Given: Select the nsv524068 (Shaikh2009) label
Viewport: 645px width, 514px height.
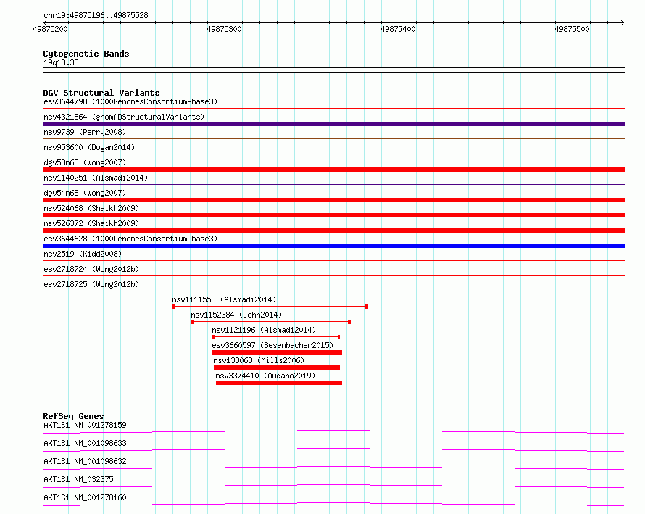Looking at the screenshot, I should click(91, 208).
